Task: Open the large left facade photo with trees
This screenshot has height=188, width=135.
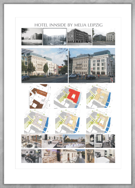Action: [45, 65]
